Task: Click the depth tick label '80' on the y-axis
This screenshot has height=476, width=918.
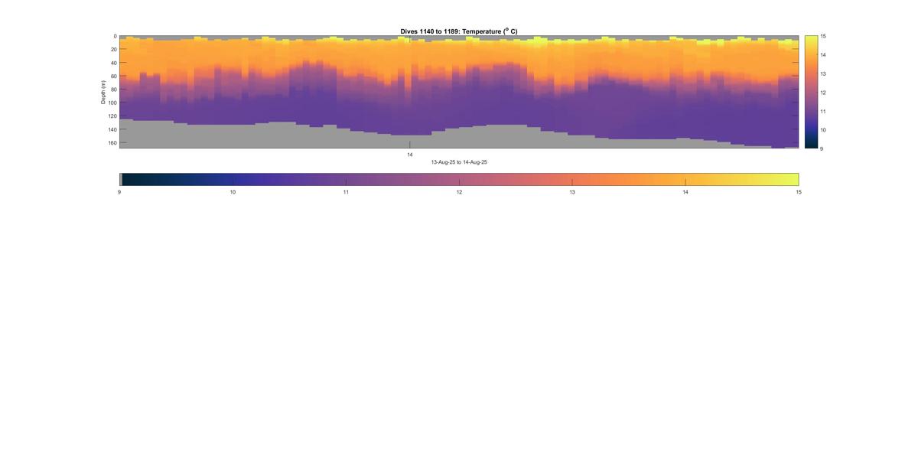Action: click(x=113, y=90)
